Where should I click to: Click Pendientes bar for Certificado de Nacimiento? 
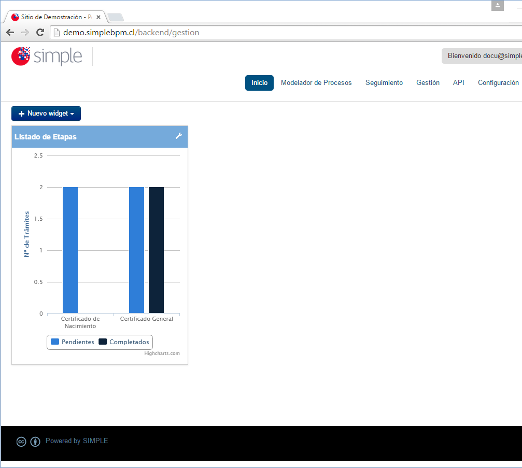(x=70, y=250)
